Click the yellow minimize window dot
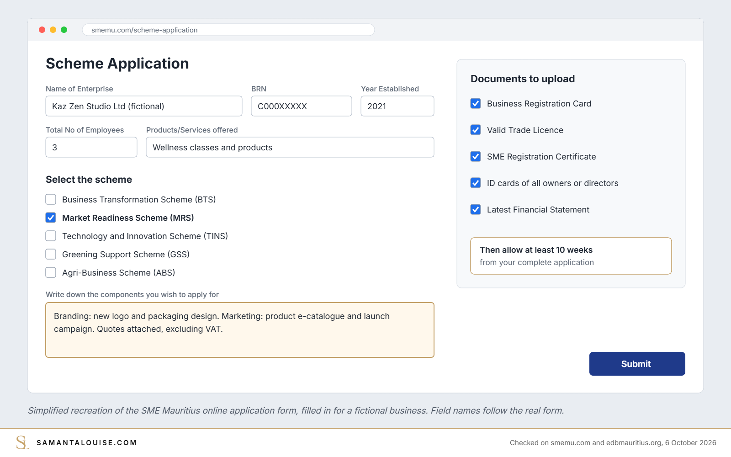731x457 pixels. [53, 30]
